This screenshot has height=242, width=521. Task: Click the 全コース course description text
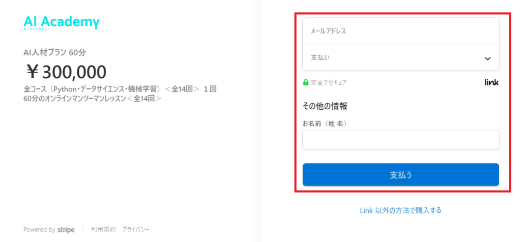click(x=120, y=94)
